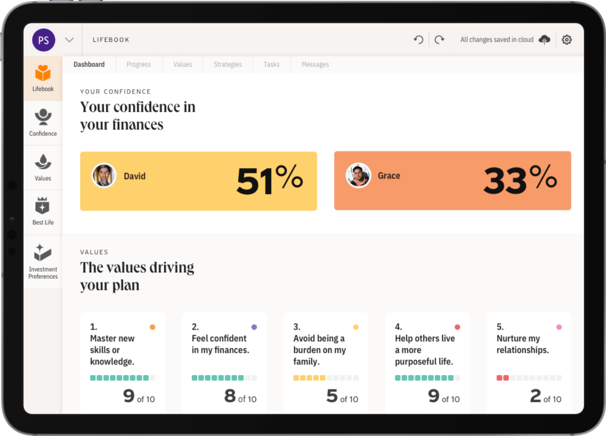Open the Confidence sidebar icon
Viewport: 606px width, 436px height.
(x=43, y=123)
